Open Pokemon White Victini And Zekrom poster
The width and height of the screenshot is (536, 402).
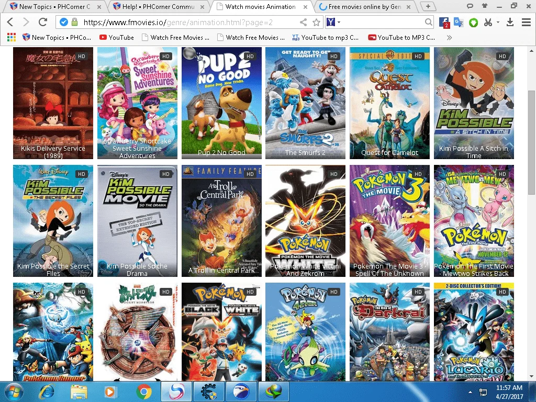pos(305,221)
